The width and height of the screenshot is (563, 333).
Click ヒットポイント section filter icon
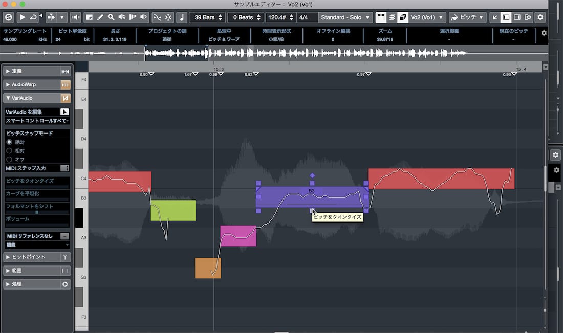[x=66, y=257]
